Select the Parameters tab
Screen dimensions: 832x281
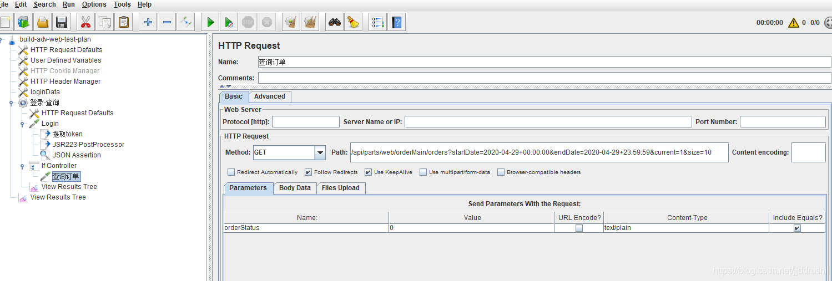pyautogui.click(x=248, y=188)
